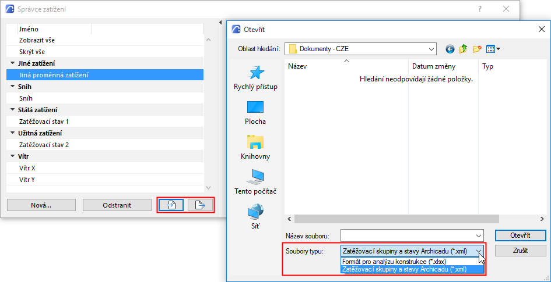Screen dimensions: 551x282
Task: Choose Formát pro analýzu konstrukce (*.xlsx)
Action: [x=412, y=261]
